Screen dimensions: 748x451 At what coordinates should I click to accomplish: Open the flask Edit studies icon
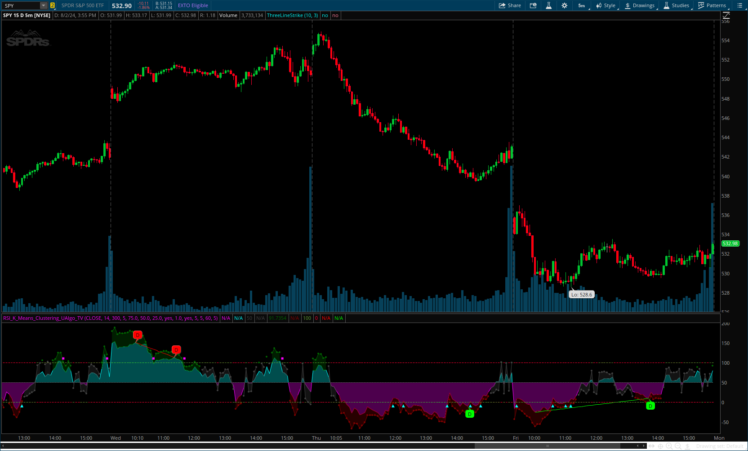pyautogui.click(x=548, y=5)
